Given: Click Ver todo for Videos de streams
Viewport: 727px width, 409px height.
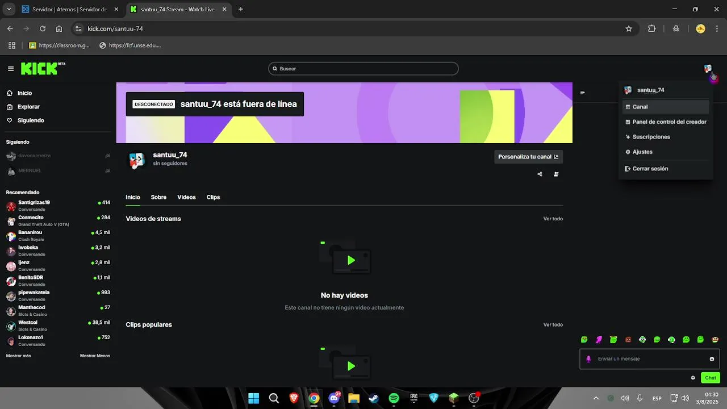Looking at the screenshot, I should click(x=553, y=219).
